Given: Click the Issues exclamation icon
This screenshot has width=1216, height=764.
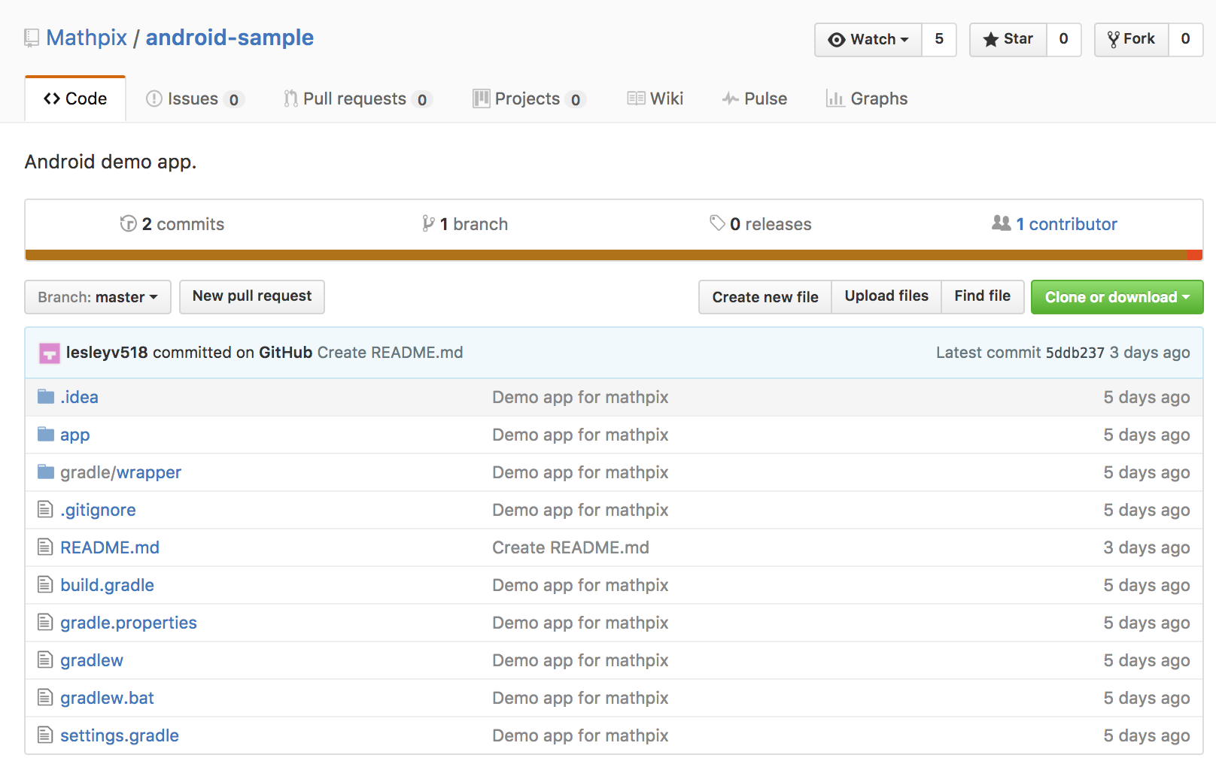Looking at the screenshot, I should pos(154,99).
